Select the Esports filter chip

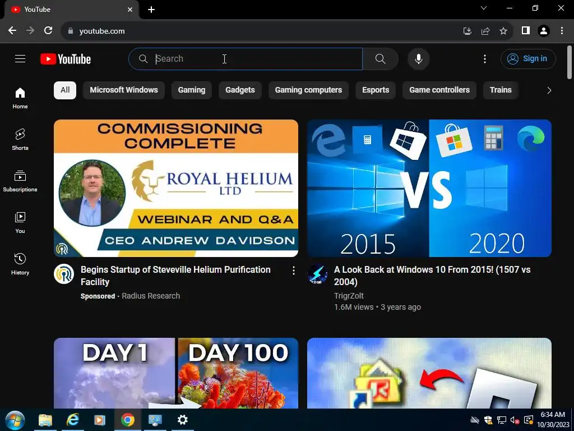pos(376,90)
